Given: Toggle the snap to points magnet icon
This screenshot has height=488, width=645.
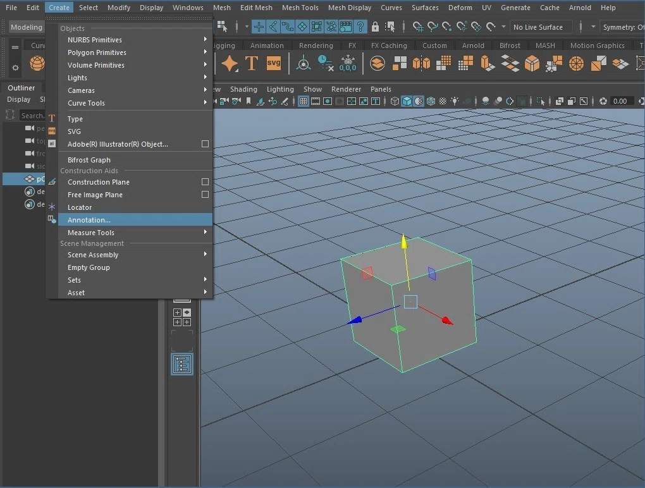Looking at the screenshot, I should pos(446,27).
